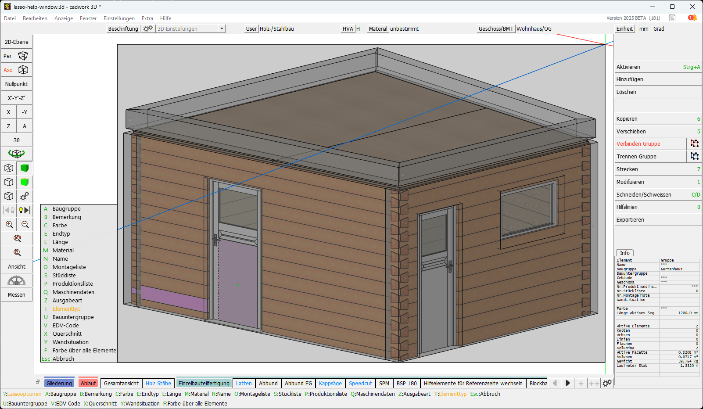Open the Extra menu
The width and height of the screenshot is (703, 409).
click(147, 18)
